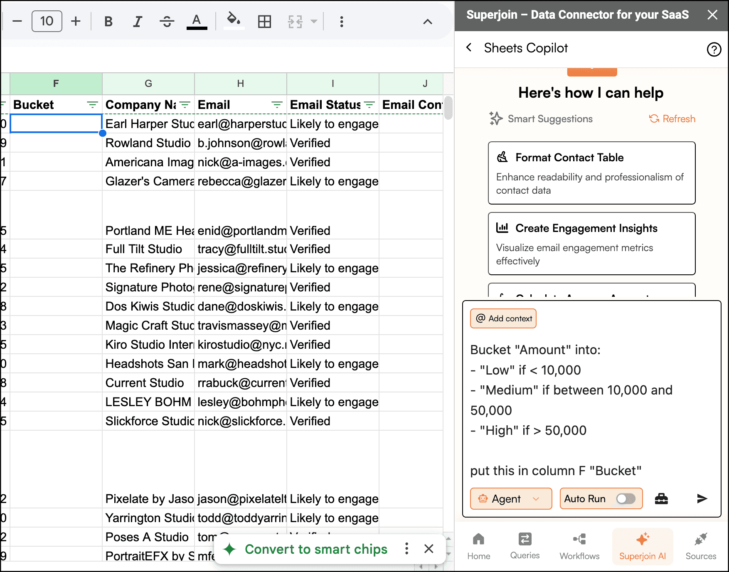The height and width of the screenshot is (572, 729).
Task: Select the empty Bucket cell for Earl Harper
Action: pos(56,123)
